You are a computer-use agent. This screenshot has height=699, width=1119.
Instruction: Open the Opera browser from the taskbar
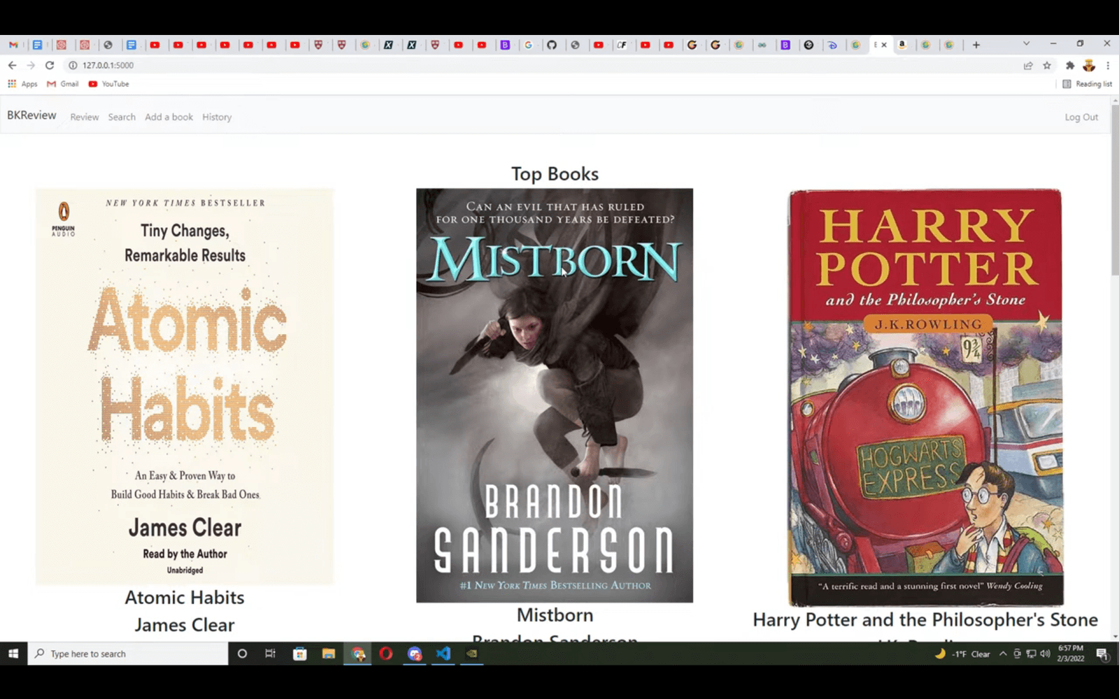point(386,654)
